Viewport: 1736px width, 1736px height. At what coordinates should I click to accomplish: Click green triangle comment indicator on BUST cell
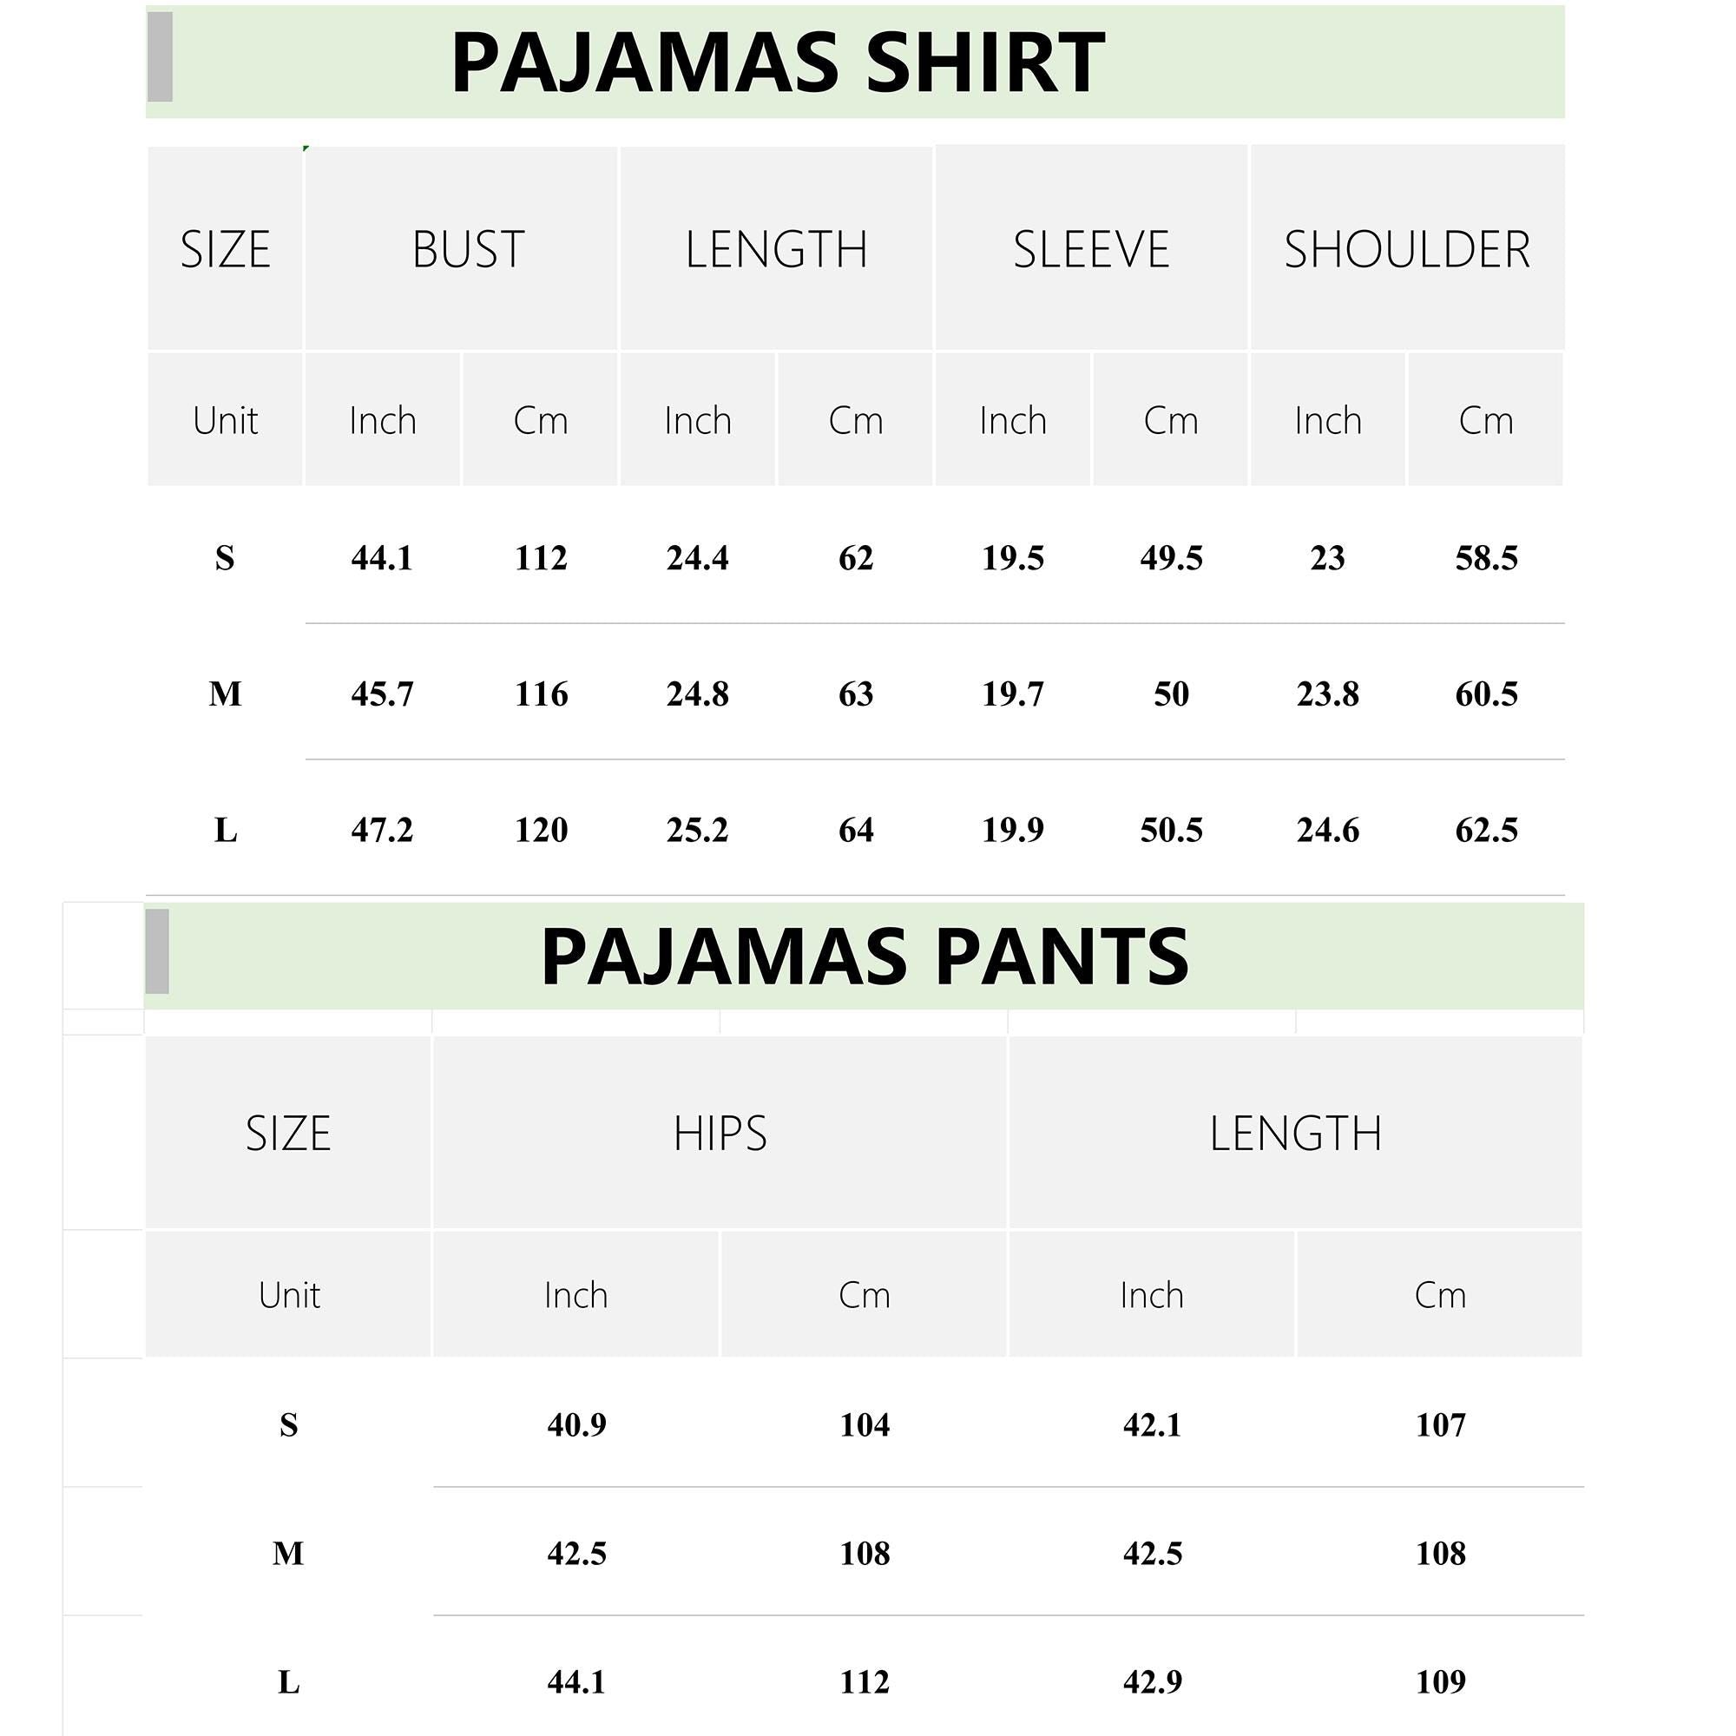click(306, 148)
